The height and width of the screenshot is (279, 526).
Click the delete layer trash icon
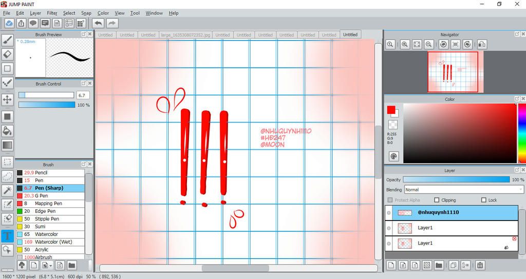[480, 265]
